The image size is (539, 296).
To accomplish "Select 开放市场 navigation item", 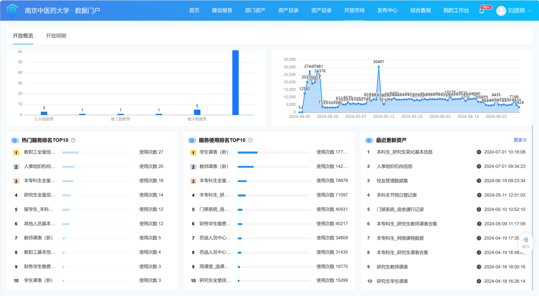I will click(x=355, y=10).
